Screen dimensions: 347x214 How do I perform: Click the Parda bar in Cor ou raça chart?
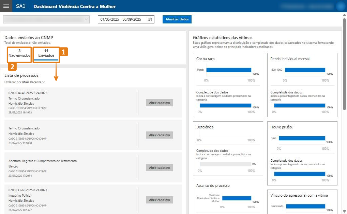pos(228,70)
